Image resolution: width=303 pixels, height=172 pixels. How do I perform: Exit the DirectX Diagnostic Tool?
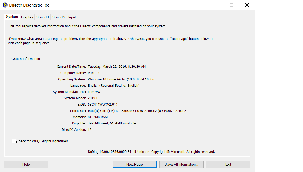[228, 164]
